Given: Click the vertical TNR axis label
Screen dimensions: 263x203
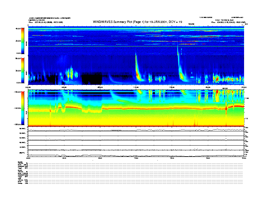Looking at the screenshot, I should 26,113.
